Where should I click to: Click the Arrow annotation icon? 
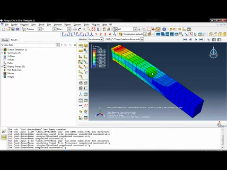[186, 34]
